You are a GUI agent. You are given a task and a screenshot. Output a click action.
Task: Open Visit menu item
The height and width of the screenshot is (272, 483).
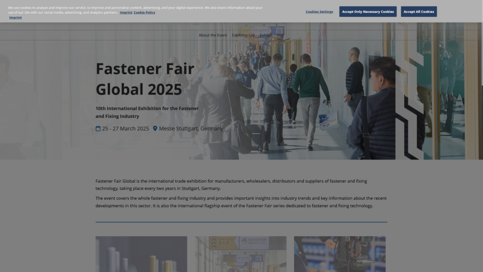(280, 35)
